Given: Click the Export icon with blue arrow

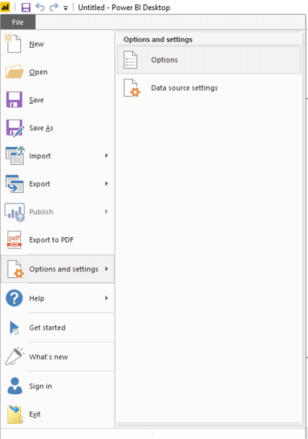Looking at the screenshot, I should [14, 184].
